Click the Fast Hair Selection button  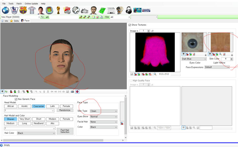pyautogui.click(x=65, y=131)
